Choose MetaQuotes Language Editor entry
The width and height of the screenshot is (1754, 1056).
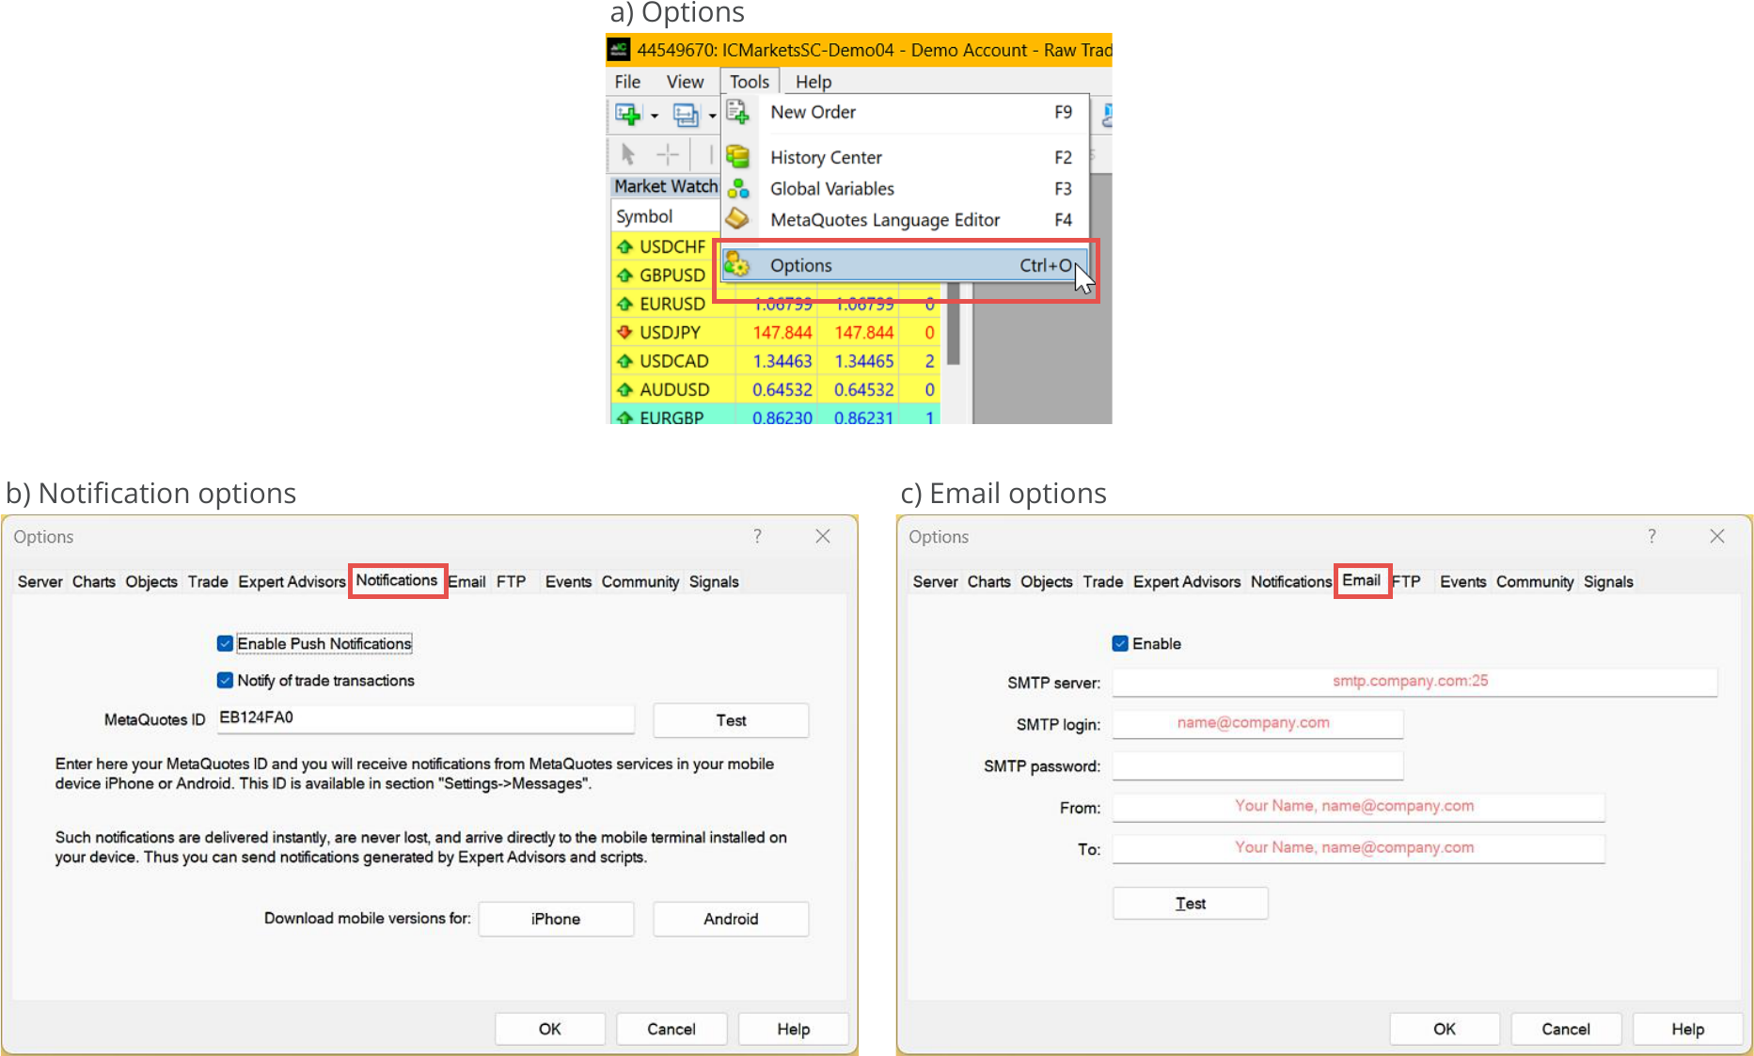pos(905,219)
